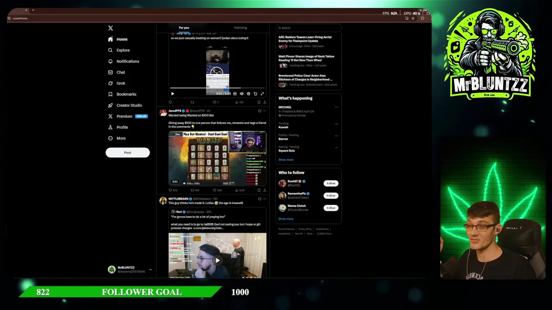Open Grok in the sidebar
Viewport: 552px width, 310px height.
(116, 83)
